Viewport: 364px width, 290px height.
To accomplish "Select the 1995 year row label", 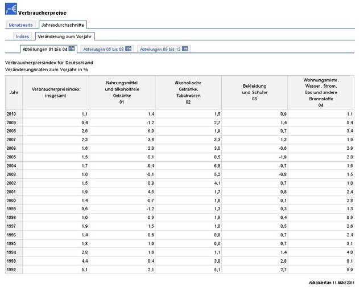I will click(11, 243).
